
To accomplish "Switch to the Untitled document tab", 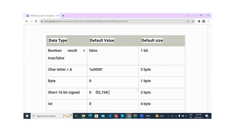I will pyautogui.click(x=42, y=15).
